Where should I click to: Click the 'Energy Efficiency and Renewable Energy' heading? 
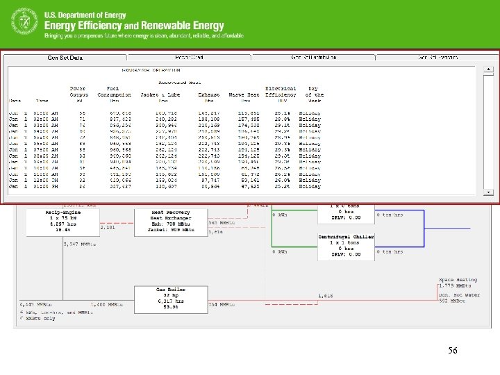(134, 25)
